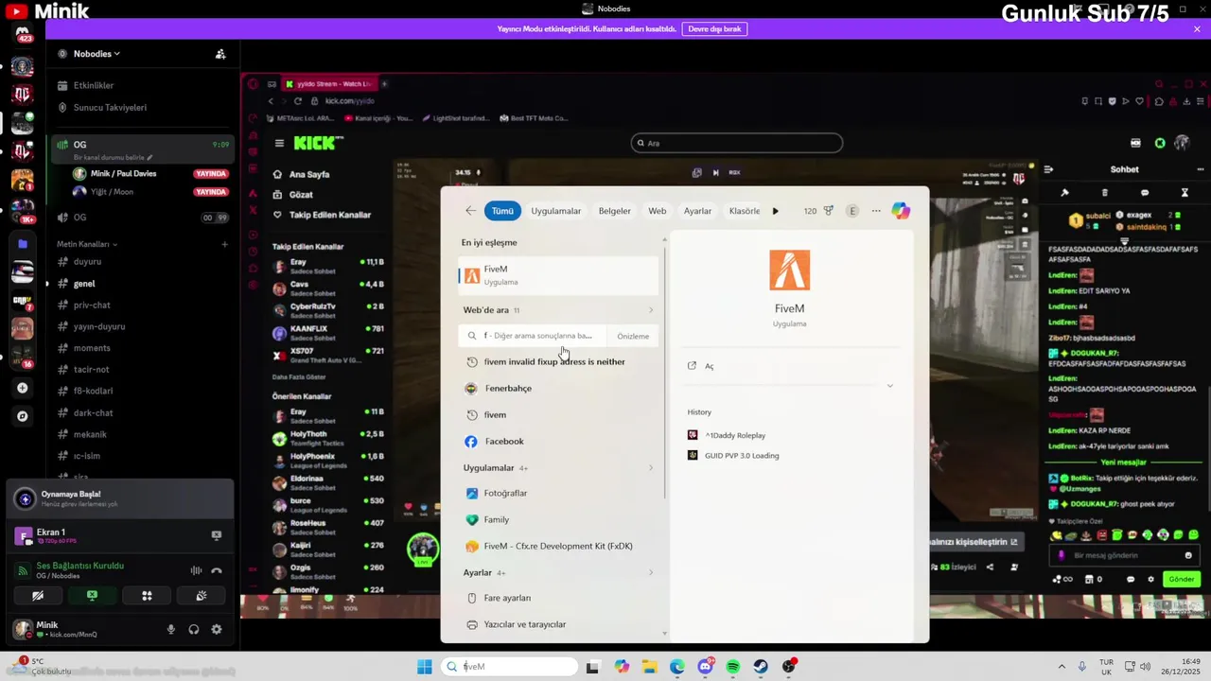Image resolution: width=1211 pixels, height=681 pixels.
Task: Click the Devre dışı bırak button
Action: pyautogui.click(x=714, y=29)
